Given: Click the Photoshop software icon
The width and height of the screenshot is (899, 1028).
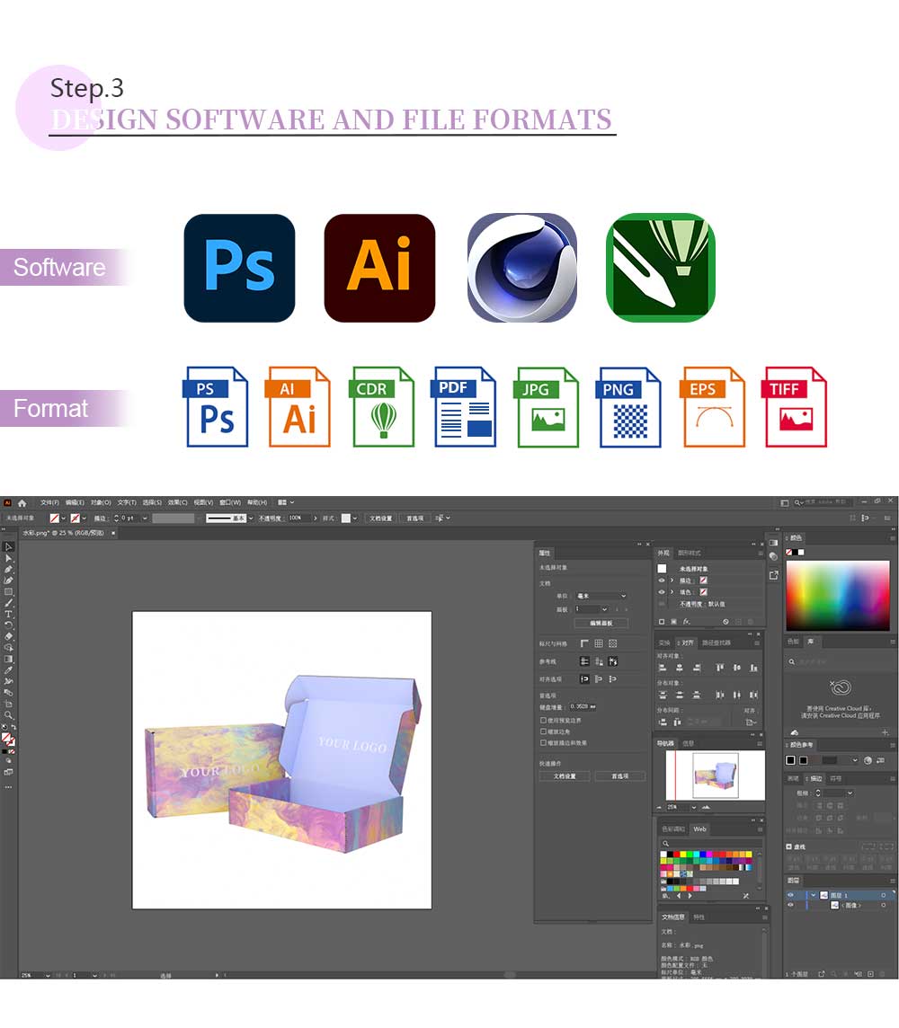Looking at the screenshot, I should 239,268.
